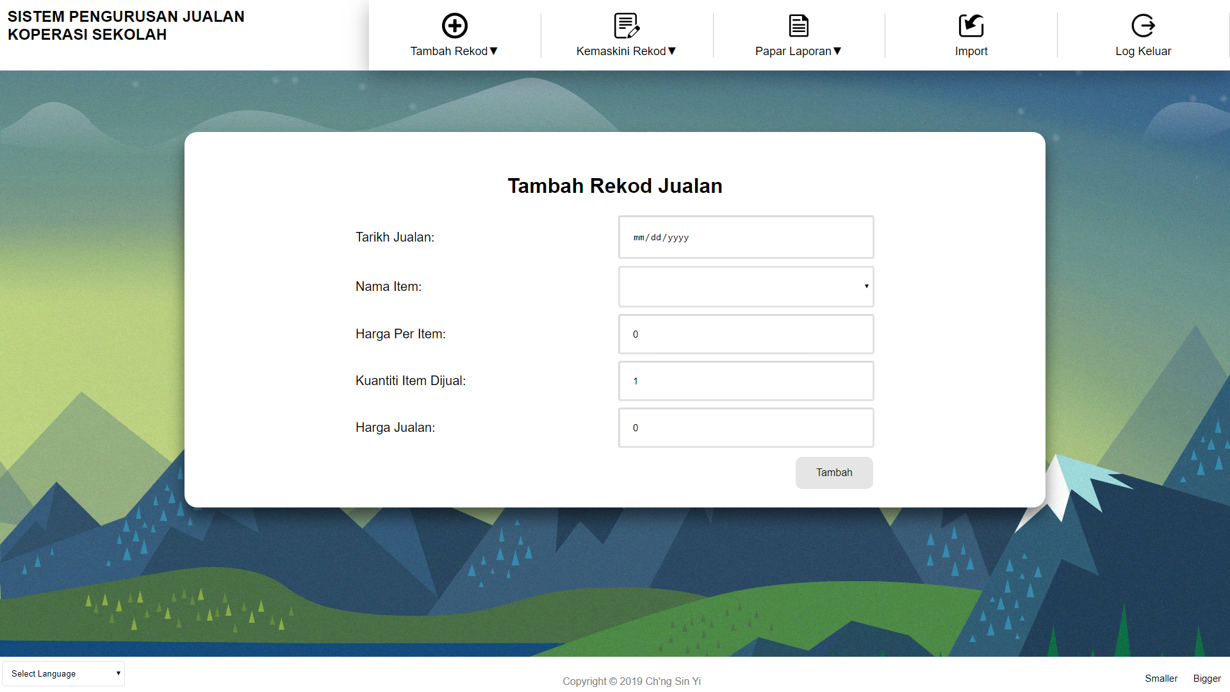This screenshot has height=692, width=1230.
Task: Click the Harga Per Item input
Action: 746,334
